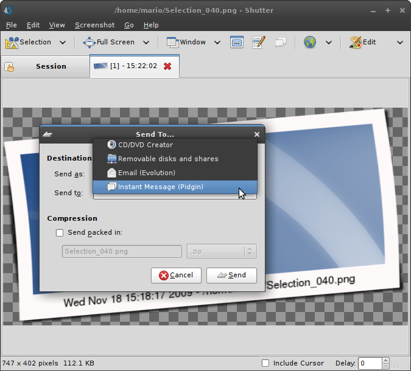
Task: Click the capture menu notepad icon
Action: (259, 43)
